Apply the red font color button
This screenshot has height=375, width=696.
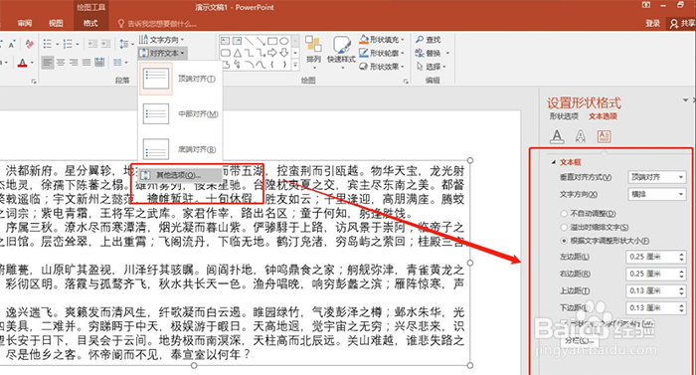click(22, 63)
